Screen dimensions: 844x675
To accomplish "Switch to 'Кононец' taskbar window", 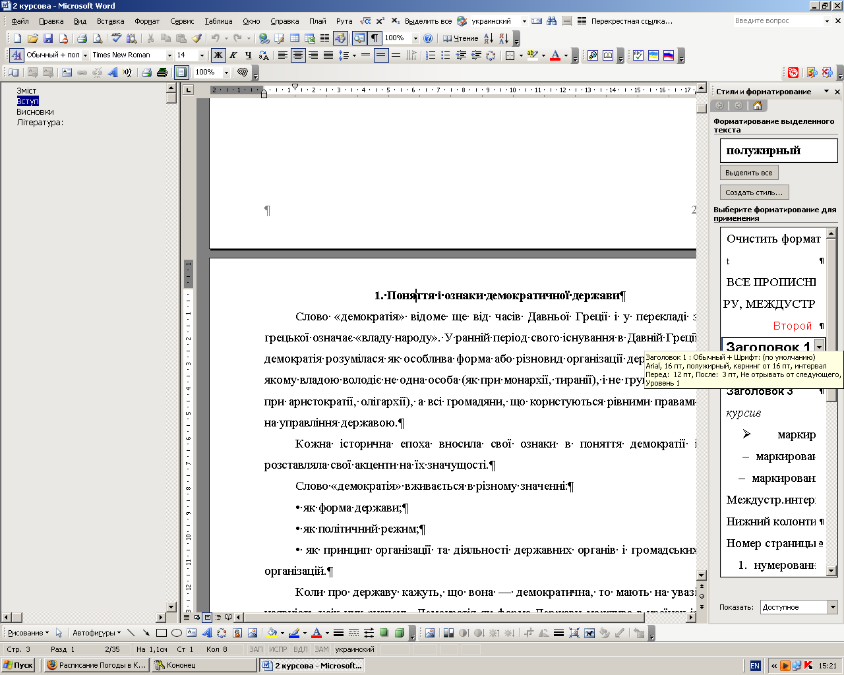I will click(x=204, y=665).
